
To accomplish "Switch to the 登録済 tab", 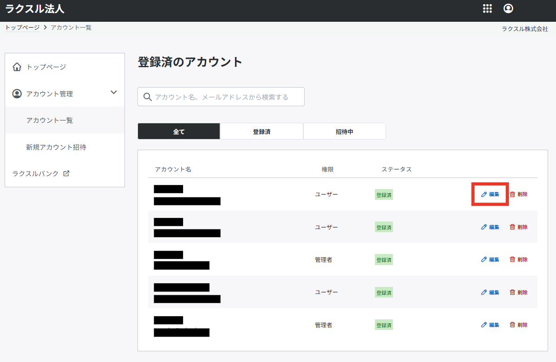I will pyautogui.click(x=262, y=132).
